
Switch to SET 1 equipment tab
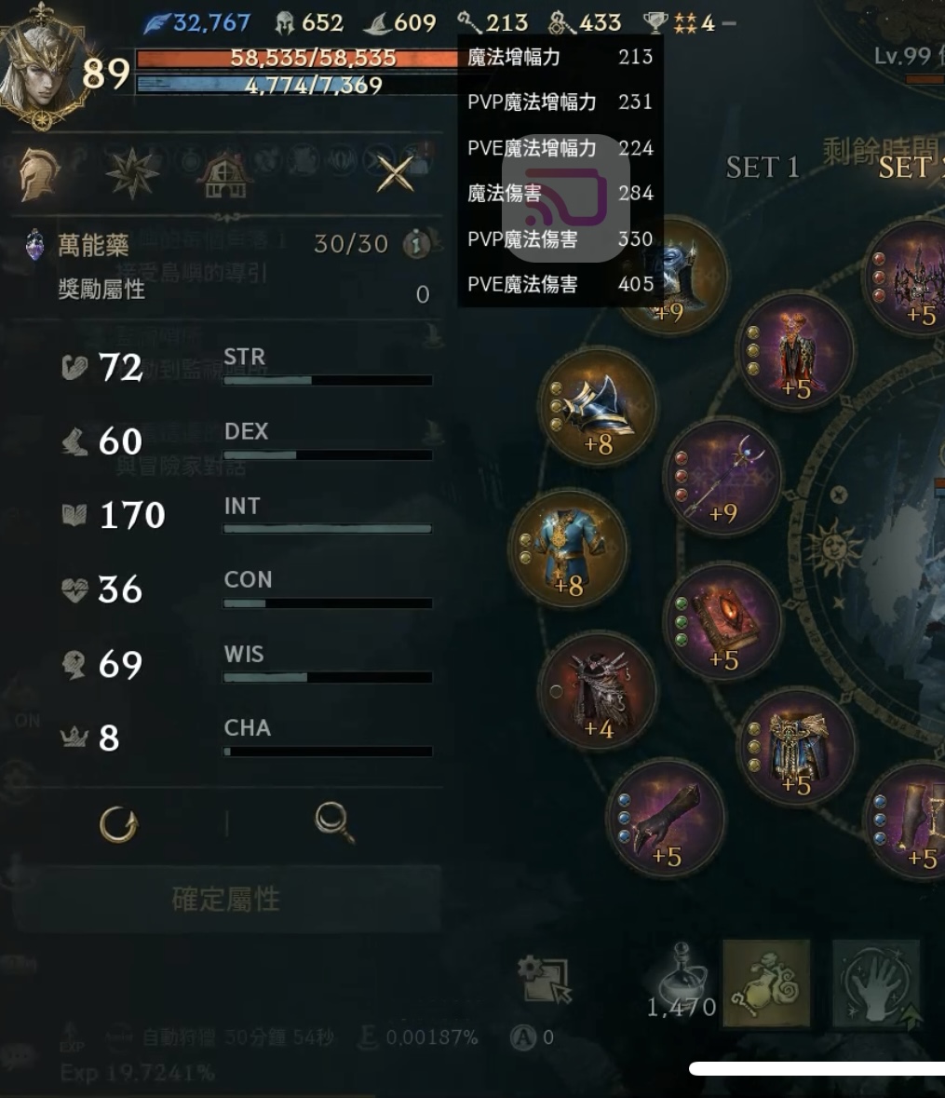click(763, 168)
